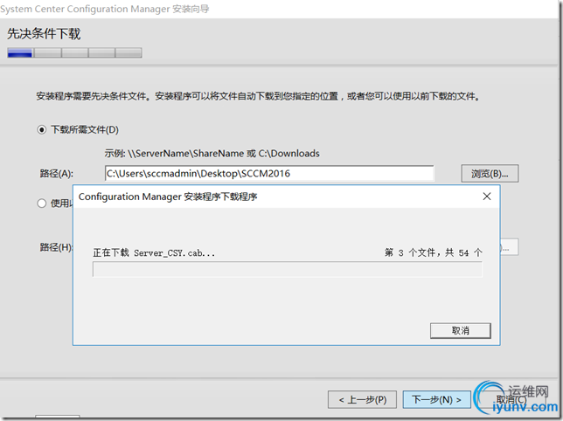Viewport: 563px width, 421px height.
Task: Click the text 第 3 个文件, 共 54 个
Action: click(x=433, y=252)
